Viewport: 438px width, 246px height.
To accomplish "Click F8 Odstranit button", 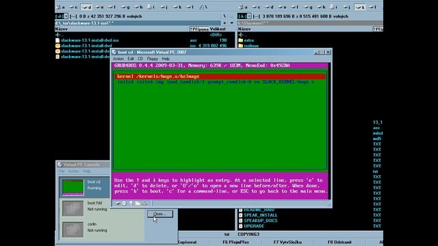I will 339,242.
